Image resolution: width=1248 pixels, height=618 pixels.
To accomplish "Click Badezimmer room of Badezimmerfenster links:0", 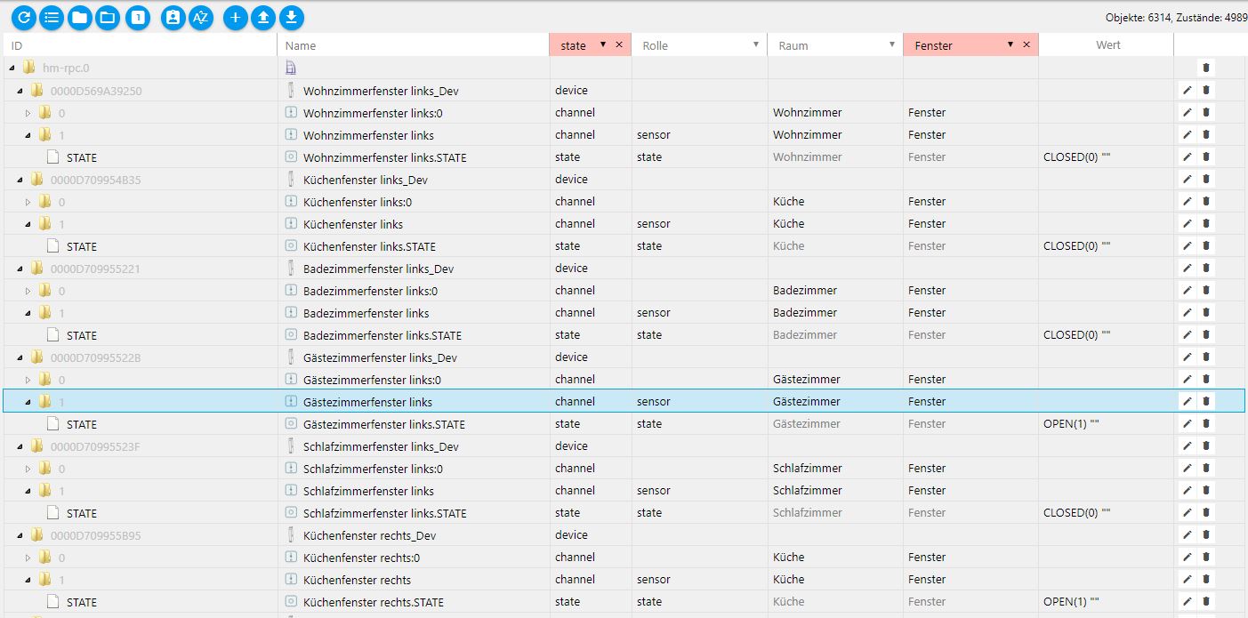I will click(x=805, y=291).
